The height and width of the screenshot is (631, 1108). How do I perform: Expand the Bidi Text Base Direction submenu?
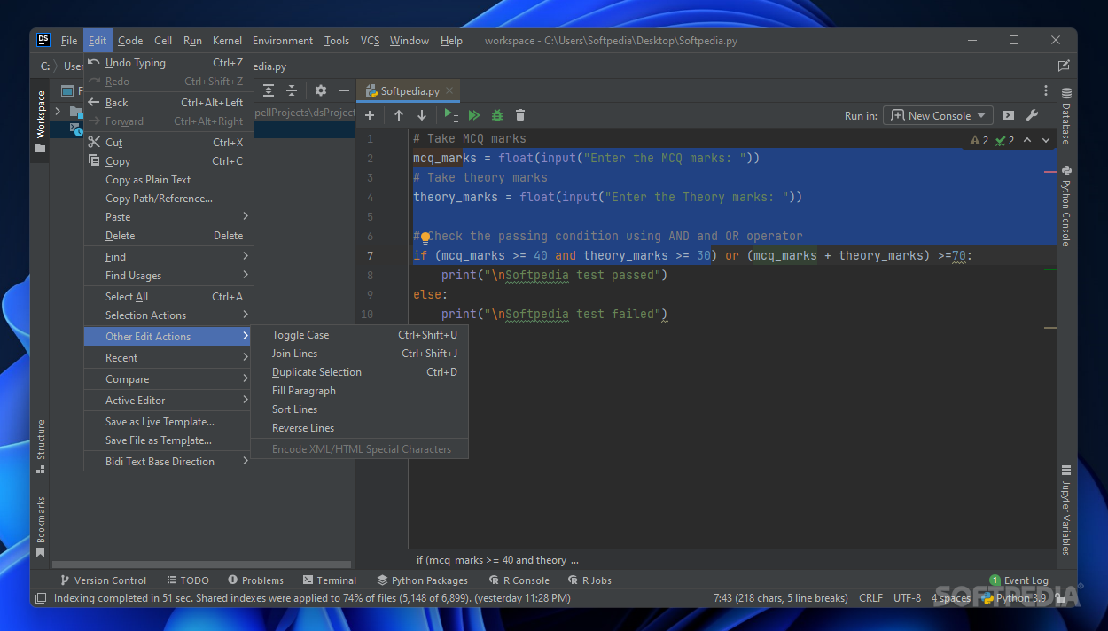pyautogui.click(x=168, y=462)
